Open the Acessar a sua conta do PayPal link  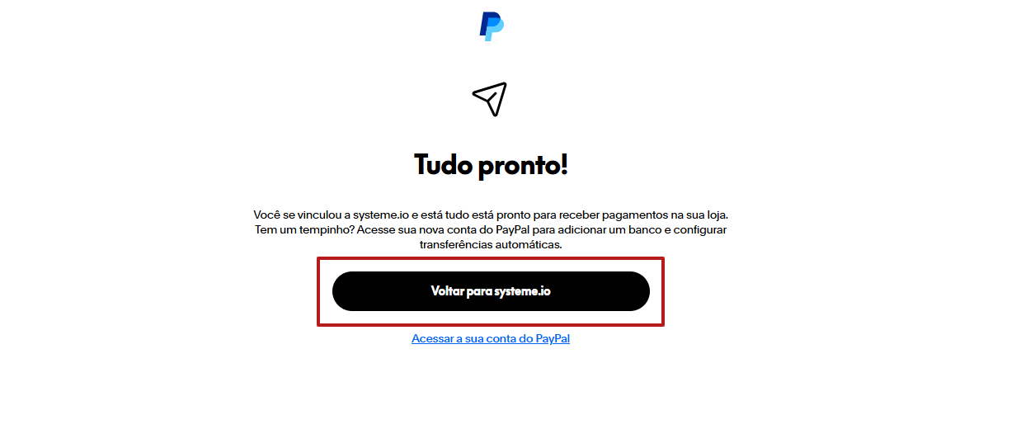491,338
